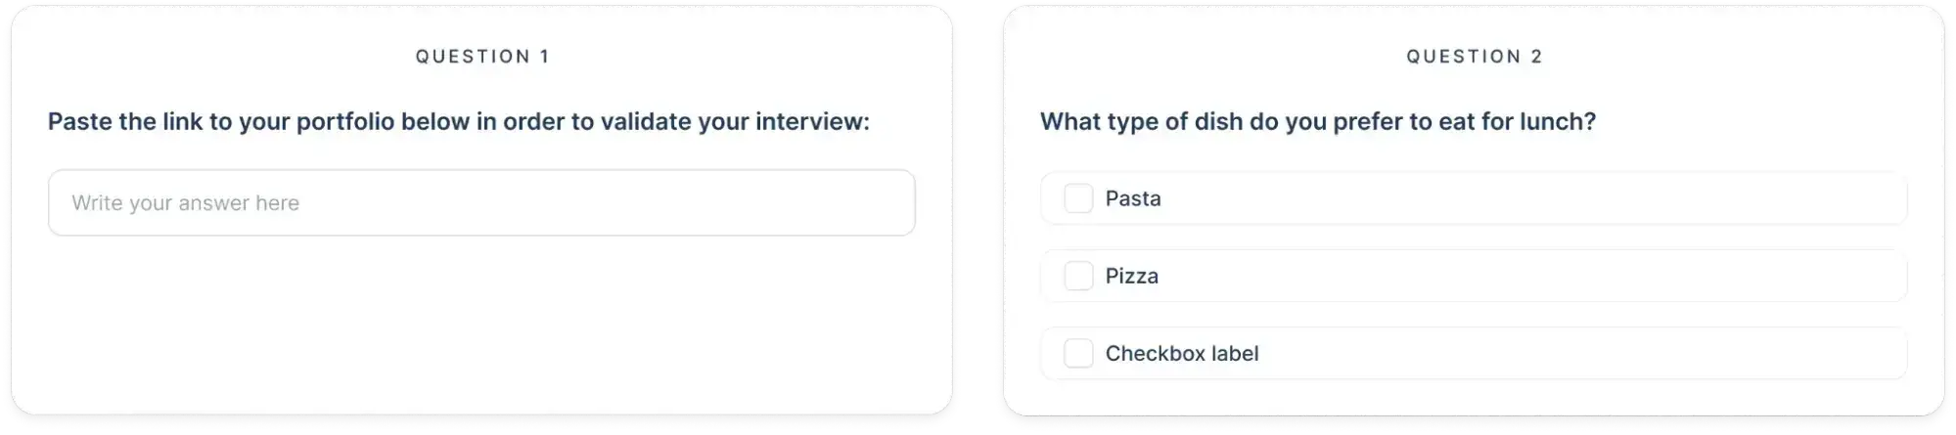1956x435 pixels.
Task: Tick the Pizza checkbox
Action: (x=1077, y=276)
